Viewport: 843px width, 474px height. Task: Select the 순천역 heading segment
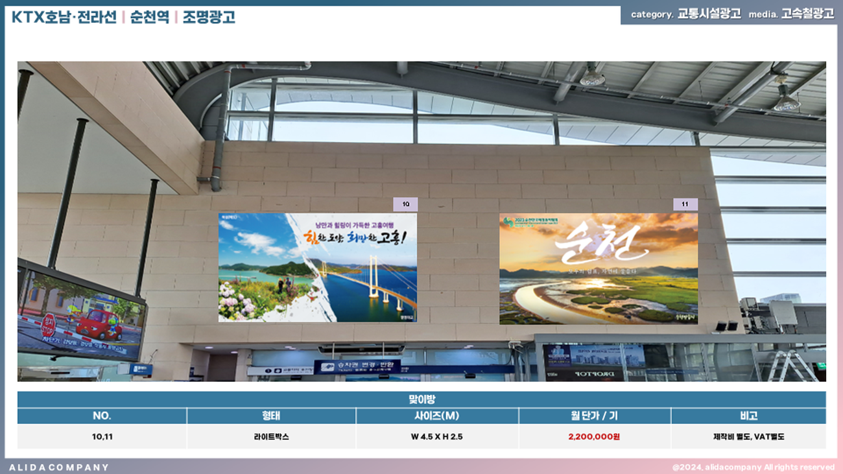(148, 17)
